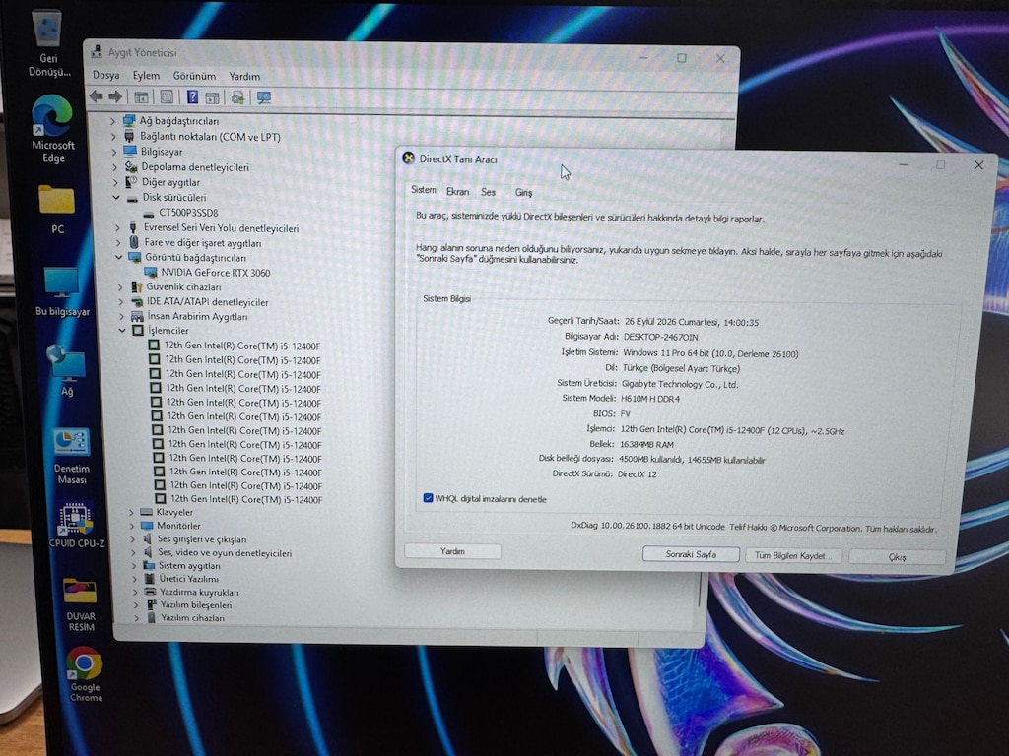The height and width of the screenshot is (756, 1009).
Task: Click the update driver toolbar icon
Action: [x=237, y=97]
